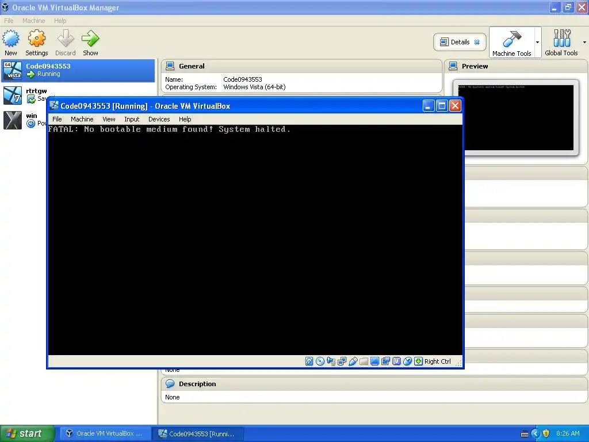Open the VirtualBox Manager Machine menu
589x442 pixels.
[x=34, y=21]
